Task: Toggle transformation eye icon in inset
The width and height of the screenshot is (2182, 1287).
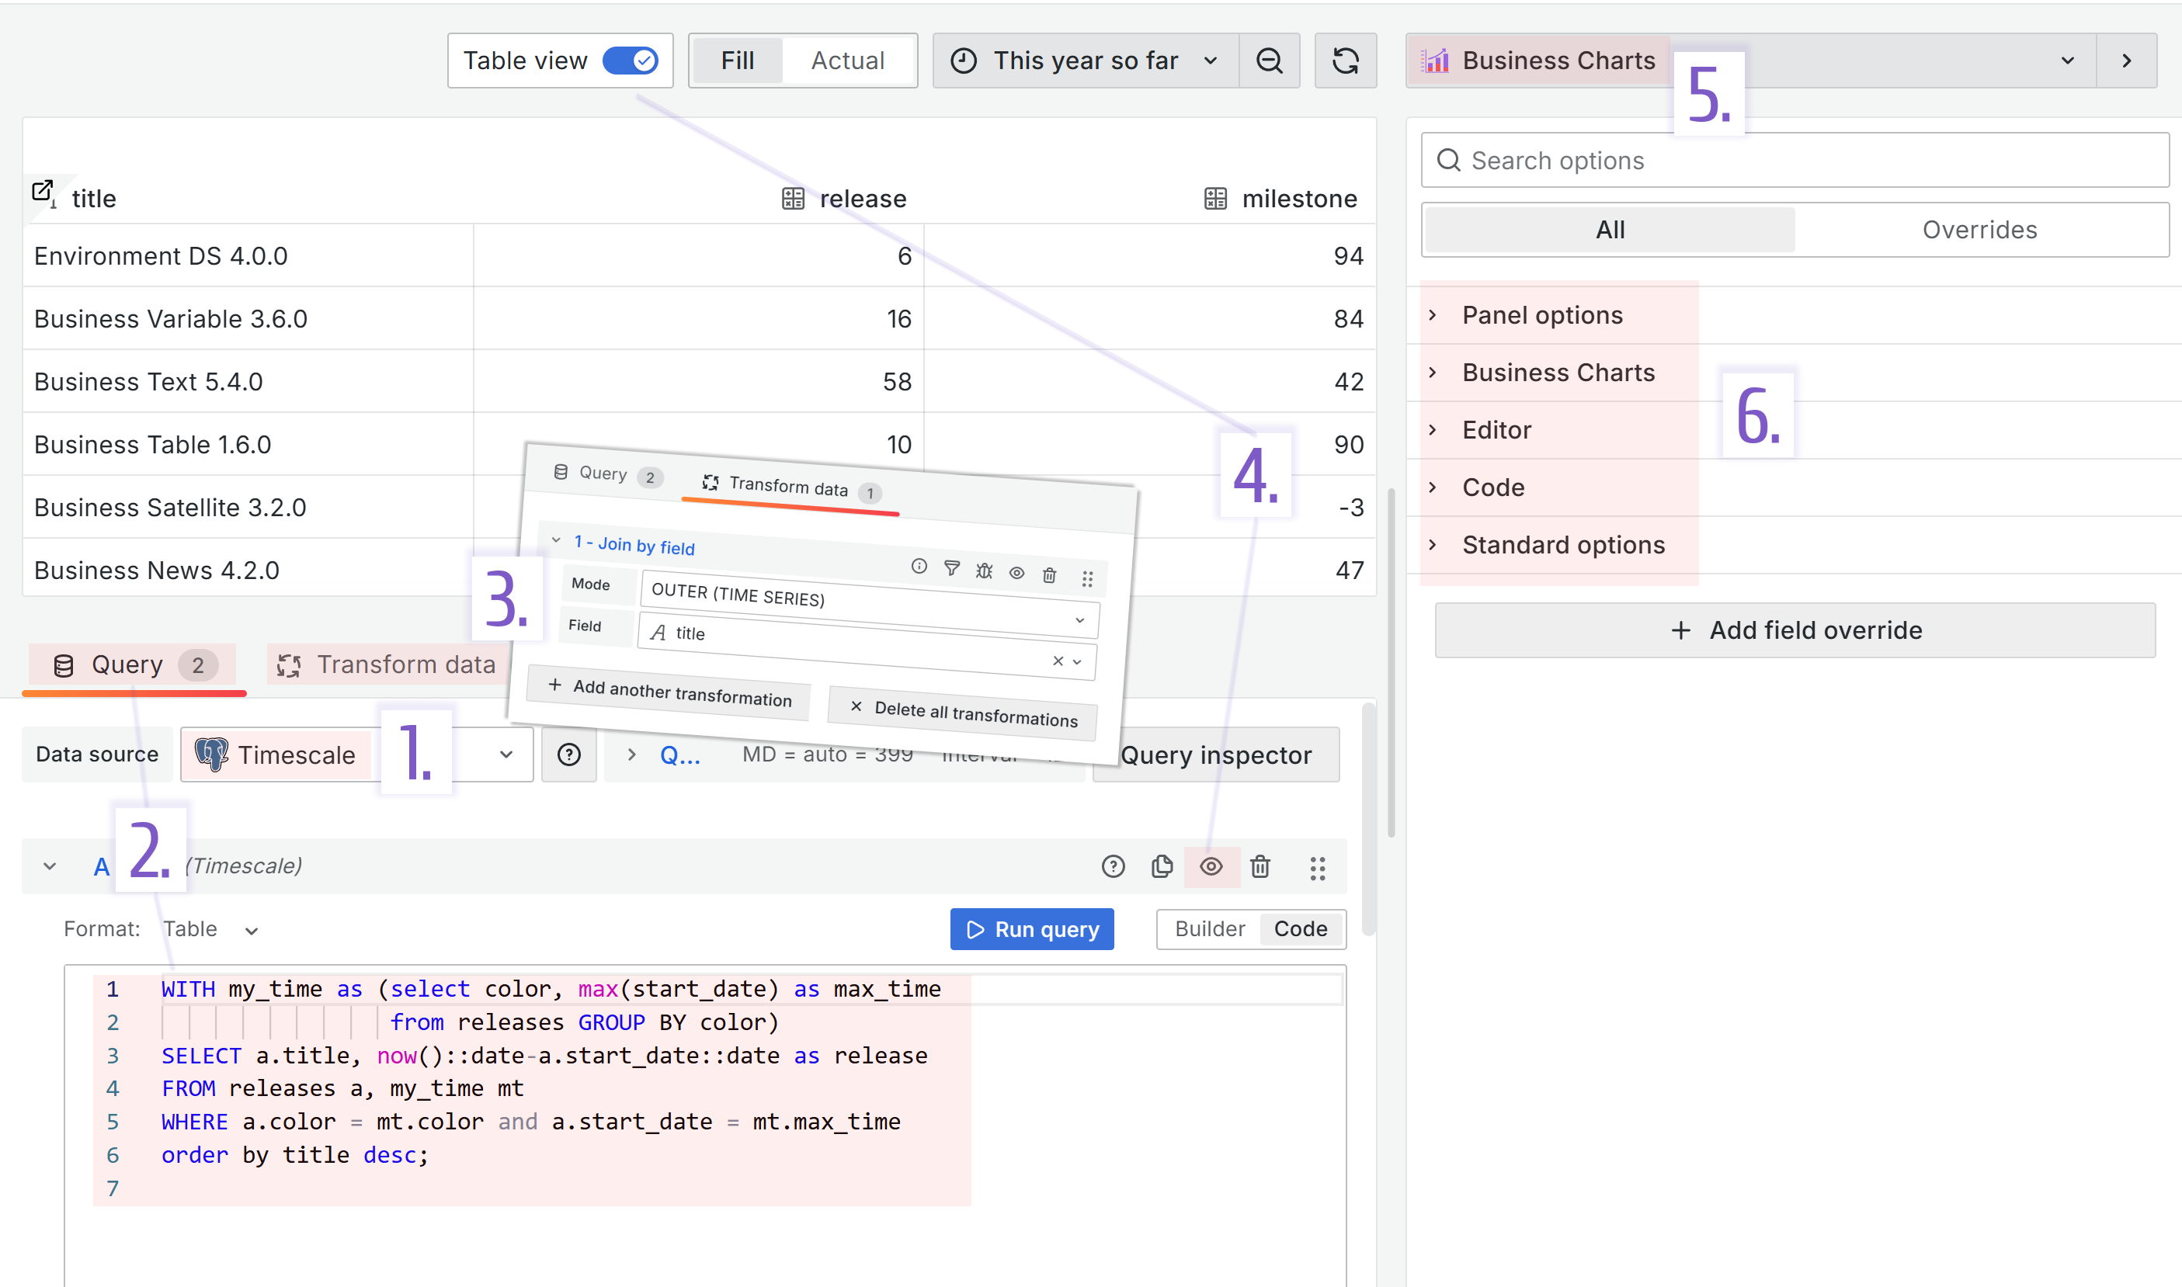Action: pos(1016,572)
